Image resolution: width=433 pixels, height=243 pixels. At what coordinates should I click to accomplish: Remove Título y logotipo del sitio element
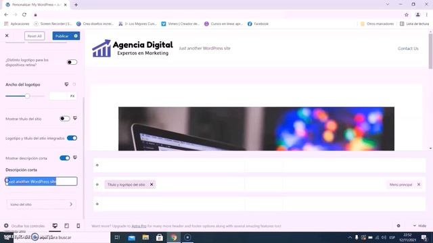[x=152, y=184]
